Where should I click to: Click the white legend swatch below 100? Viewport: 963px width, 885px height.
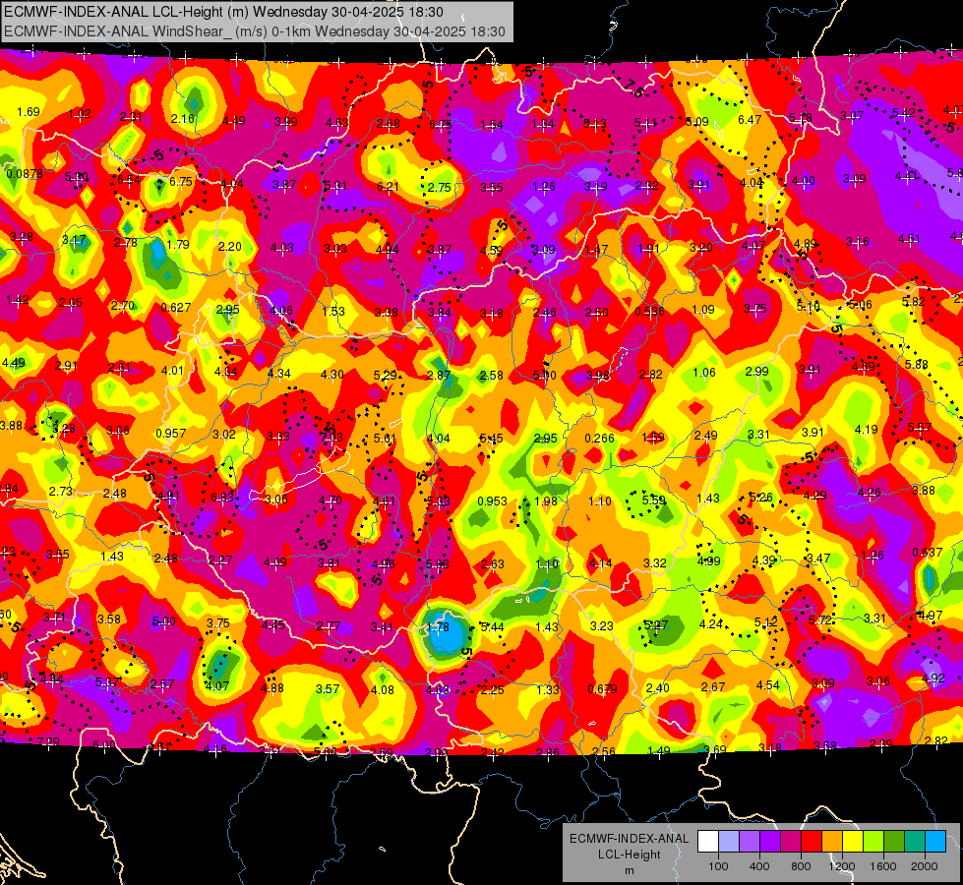pyautogui.click(x=708, y=842)
